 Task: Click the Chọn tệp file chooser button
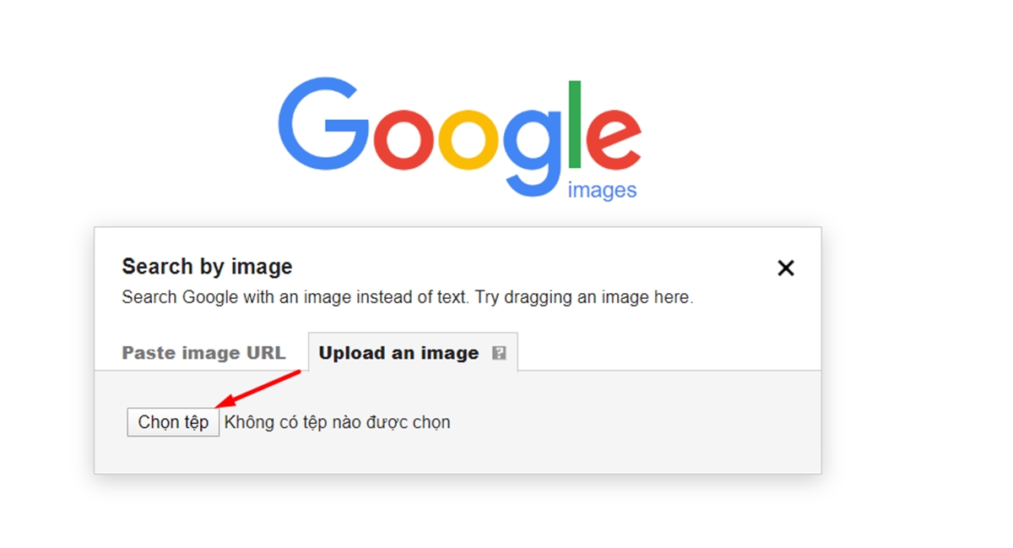point(173,422)
